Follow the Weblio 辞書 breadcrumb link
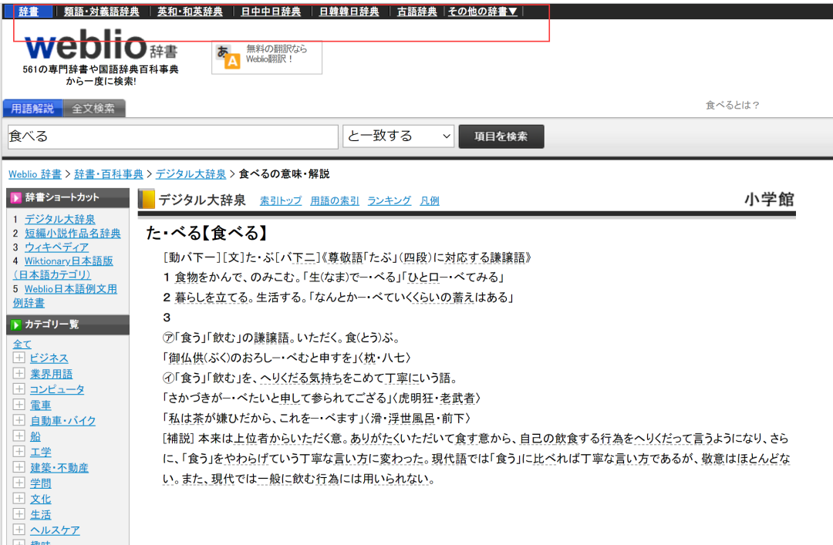Screen dimensions: 833x545 click(35, 174)
